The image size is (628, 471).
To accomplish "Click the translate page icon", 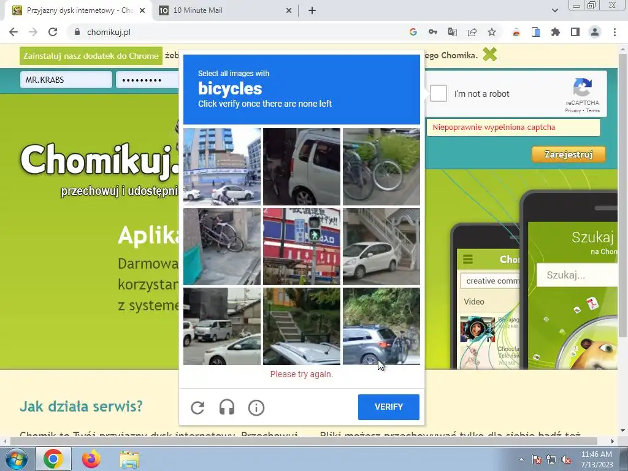I will click(452, 32).
